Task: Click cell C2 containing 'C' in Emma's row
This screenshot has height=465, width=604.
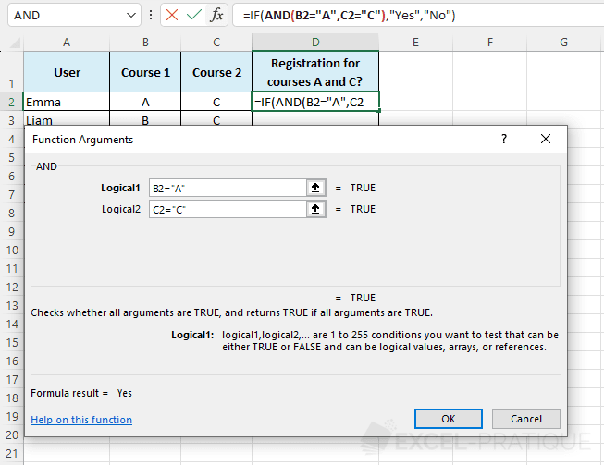Action: point(216,102)
